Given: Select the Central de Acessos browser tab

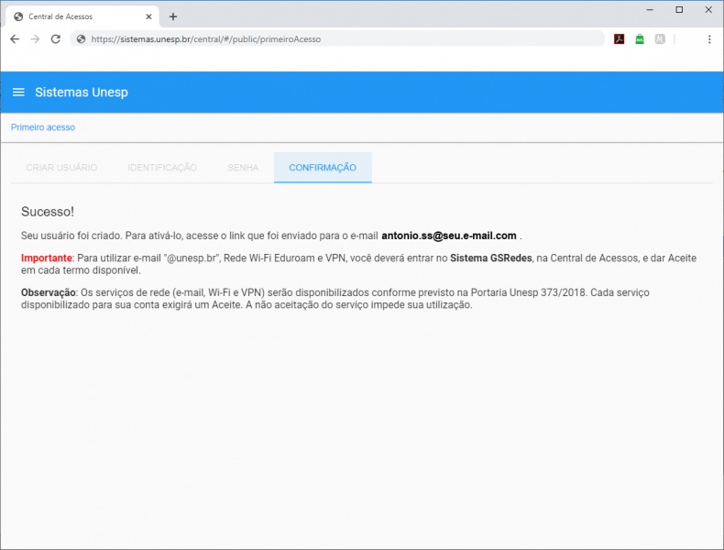Looking at the screenshot, I should click(x=82, y=16).
